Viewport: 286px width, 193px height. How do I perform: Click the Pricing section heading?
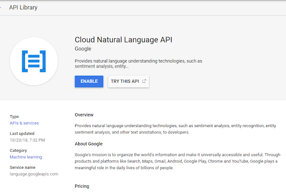point(82,186)
